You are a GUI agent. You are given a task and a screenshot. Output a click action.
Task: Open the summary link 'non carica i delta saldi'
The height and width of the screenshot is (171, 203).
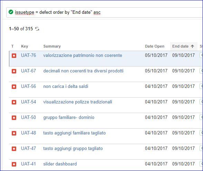click(66, 86)
